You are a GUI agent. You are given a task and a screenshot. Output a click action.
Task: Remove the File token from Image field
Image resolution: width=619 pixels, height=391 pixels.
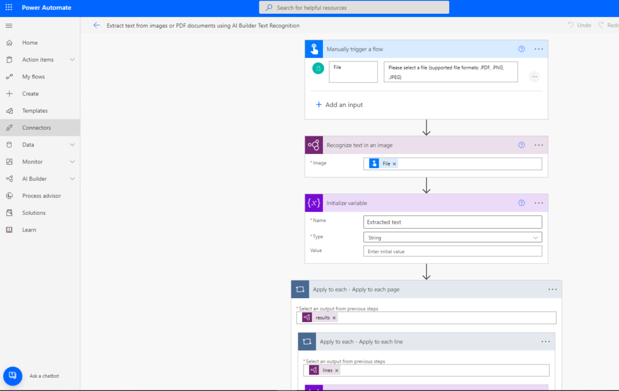click(394, 164)
